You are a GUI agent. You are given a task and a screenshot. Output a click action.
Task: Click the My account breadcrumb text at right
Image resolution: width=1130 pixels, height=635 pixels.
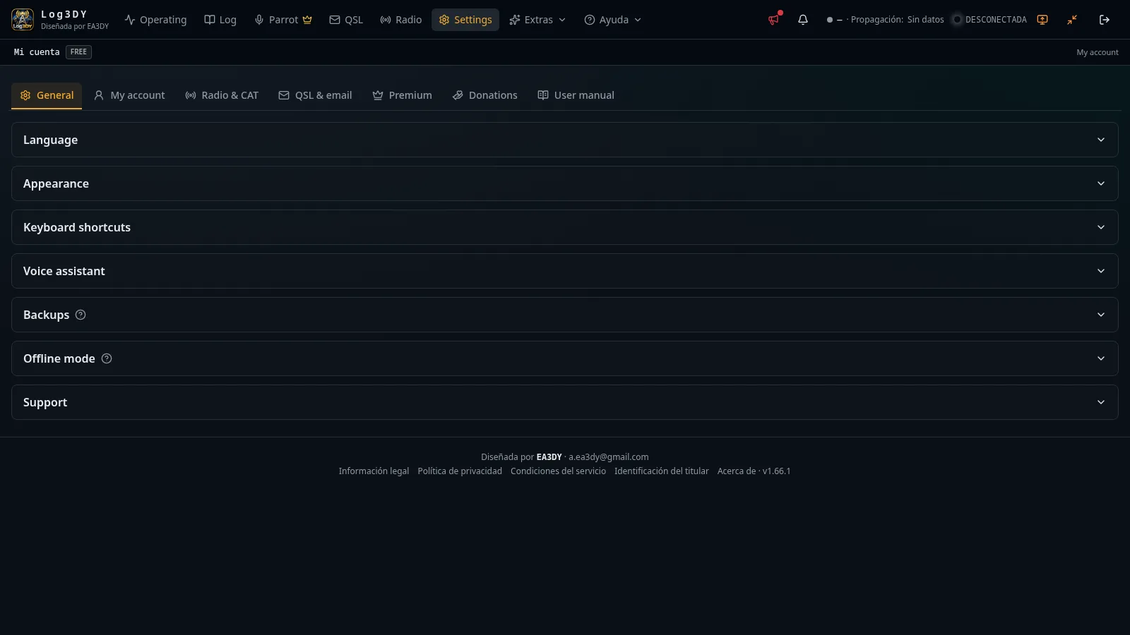(1098, 52)
